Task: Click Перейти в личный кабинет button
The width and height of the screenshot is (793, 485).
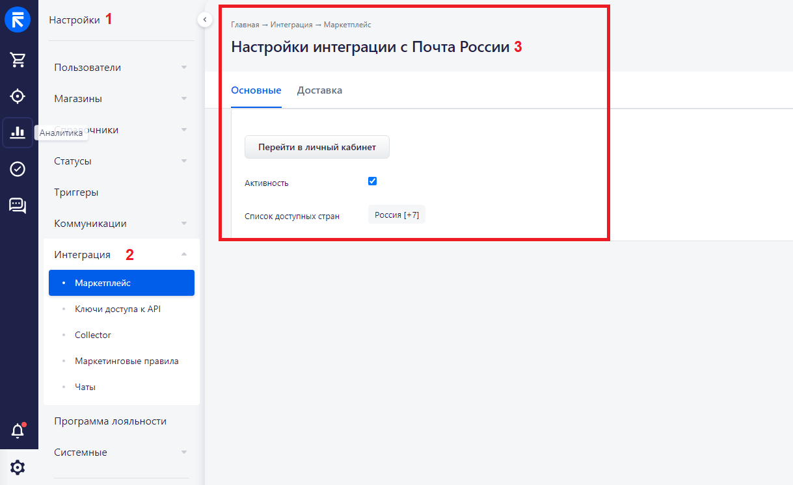Action: (x=317, y=147)
